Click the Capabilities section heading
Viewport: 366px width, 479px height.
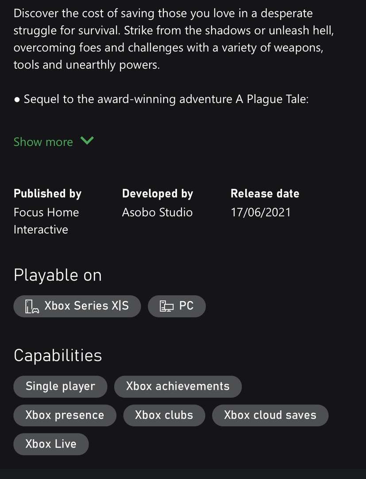point(58,355)
